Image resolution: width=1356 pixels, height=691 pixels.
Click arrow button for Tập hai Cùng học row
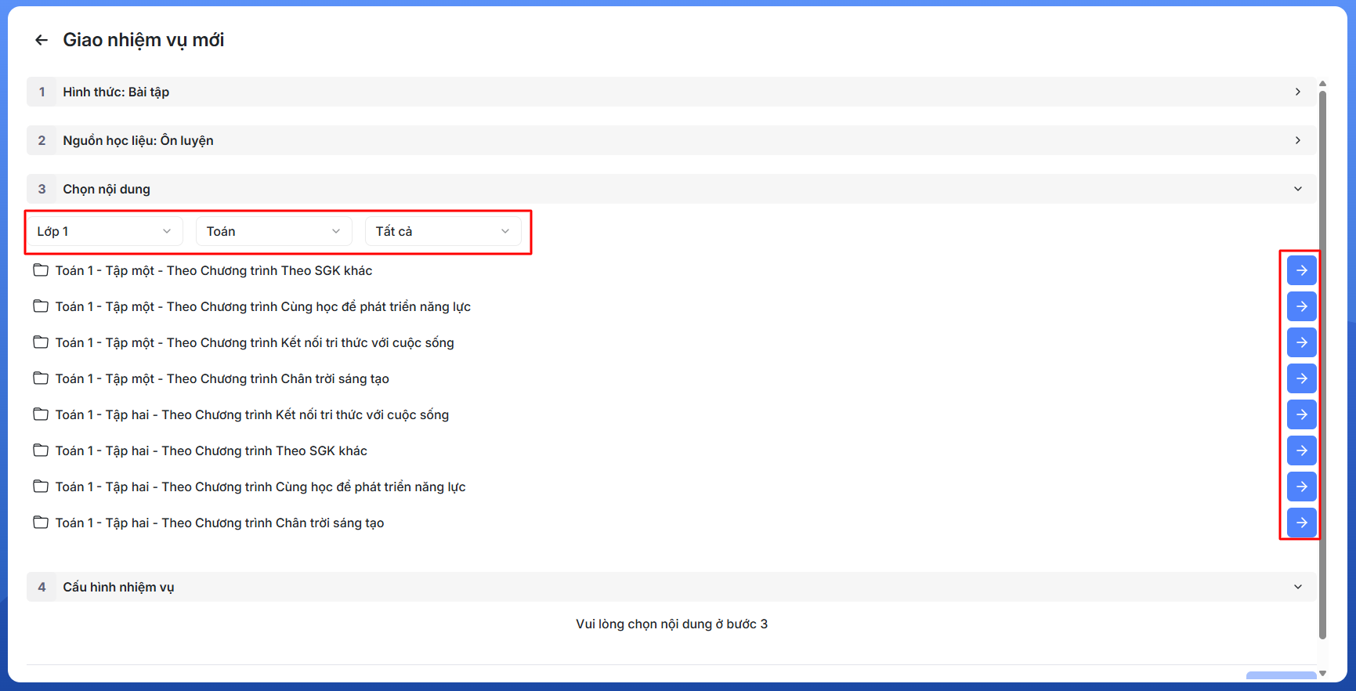1301,487
